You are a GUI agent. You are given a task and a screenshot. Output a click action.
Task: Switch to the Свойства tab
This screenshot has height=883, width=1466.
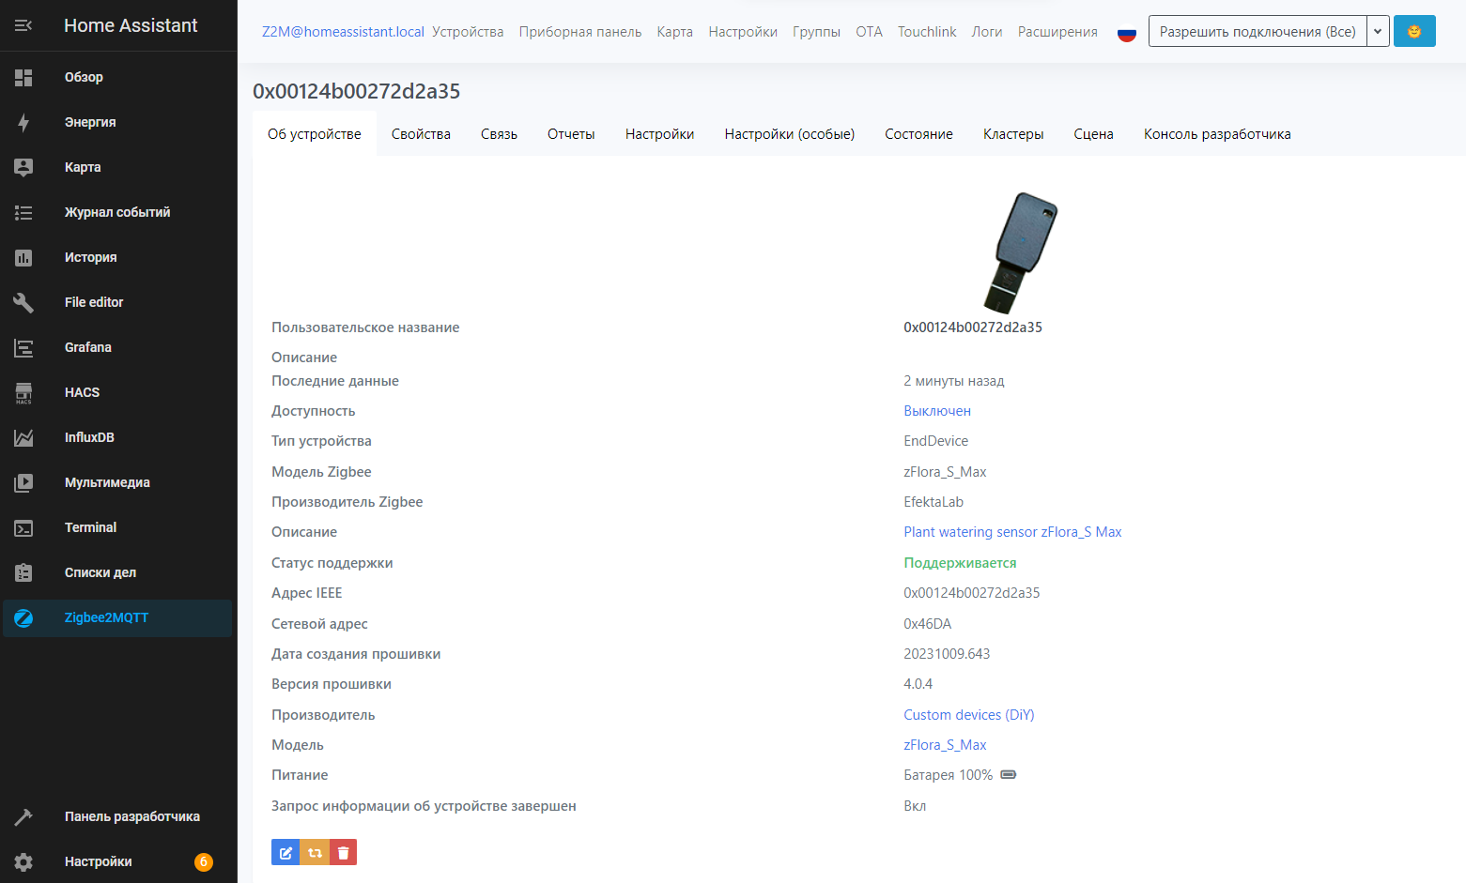tap(421, 134)
